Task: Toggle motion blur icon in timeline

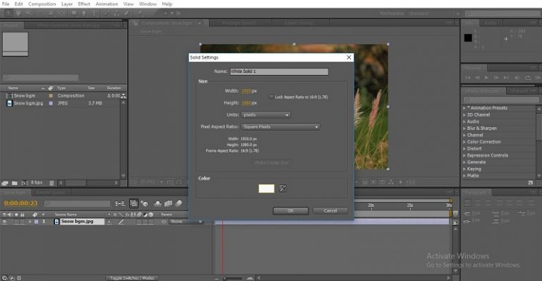Action: tap(179, 203)
